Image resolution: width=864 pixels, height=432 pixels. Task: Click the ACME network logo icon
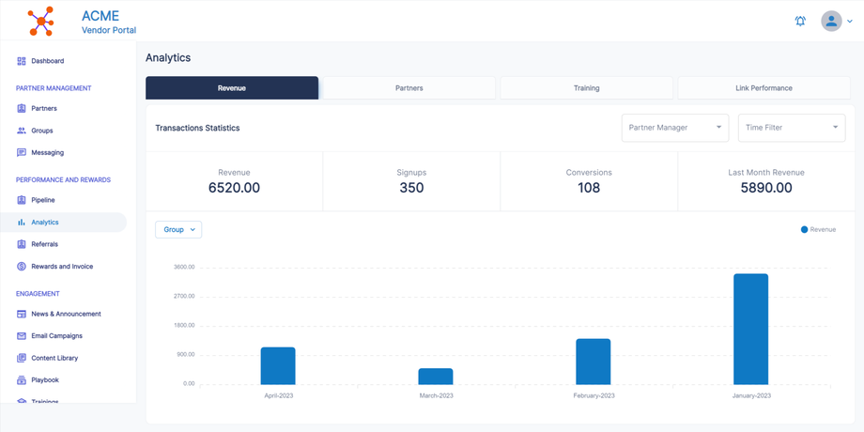(x=40, y=21)
